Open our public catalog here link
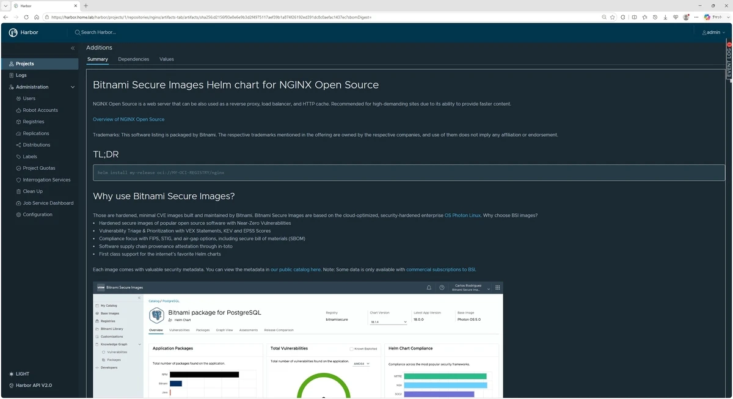This screenshot has height=399, width=733. (296, 269)
